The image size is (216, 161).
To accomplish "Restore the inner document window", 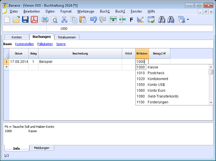I will 206,12.
